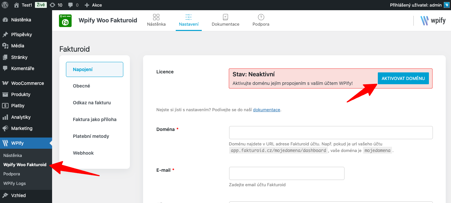451x203 pixels.
Task: Open WPify Logs submenu item
Action: pyautogui.click(x=15, y=183)
